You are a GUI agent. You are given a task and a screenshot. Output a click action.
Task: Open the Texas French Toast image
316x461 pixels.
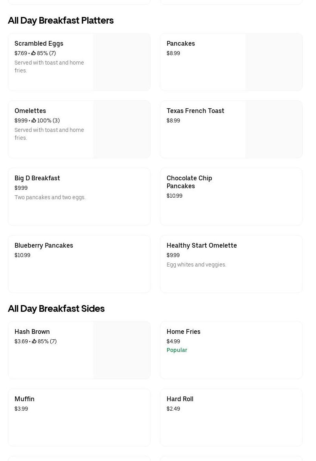(274, 130)
